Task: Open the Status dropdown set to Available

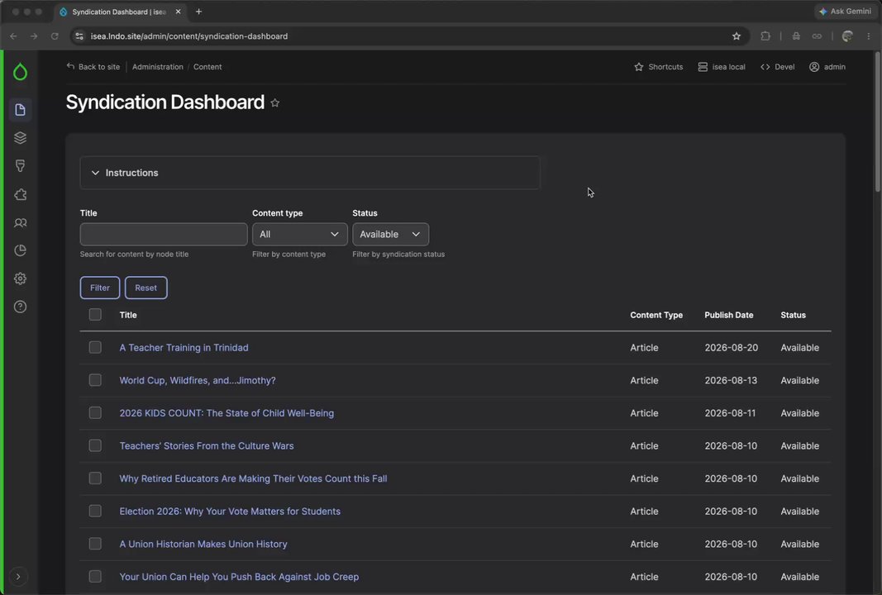Action: [x=390, y=235]
